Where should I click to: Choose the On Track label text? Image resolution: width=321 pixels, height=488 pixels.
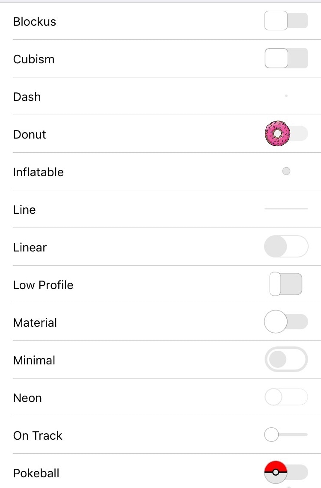click(38, 435)
